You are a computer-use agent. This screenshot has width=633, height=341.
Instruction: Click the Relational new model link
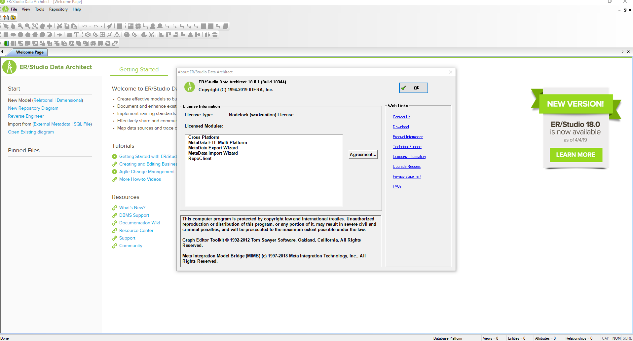coord(43,100)
